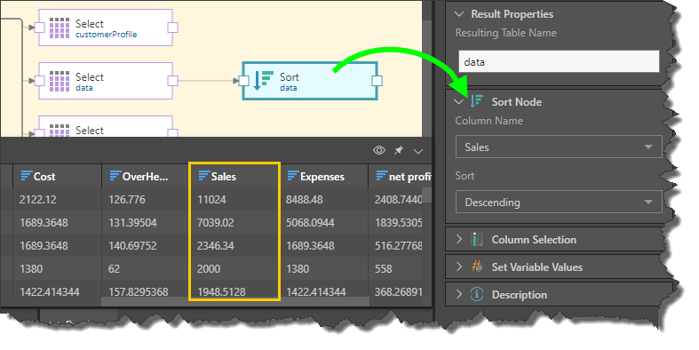
Task: Expand the Description section chevron
Action: (459, 294)
